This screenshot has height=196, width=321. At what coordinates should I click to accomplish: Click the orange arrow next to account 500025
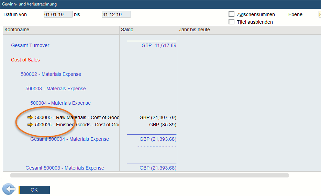point(30,125)
